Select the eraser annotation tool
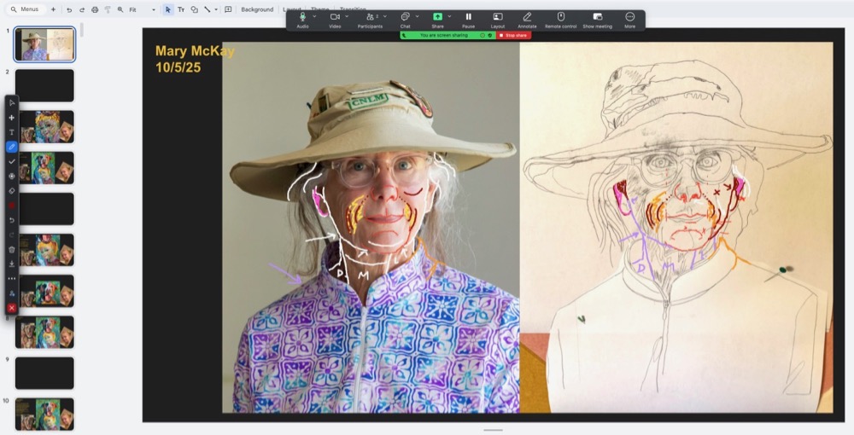The image size is (854, 435). click(x=11, y=191)
